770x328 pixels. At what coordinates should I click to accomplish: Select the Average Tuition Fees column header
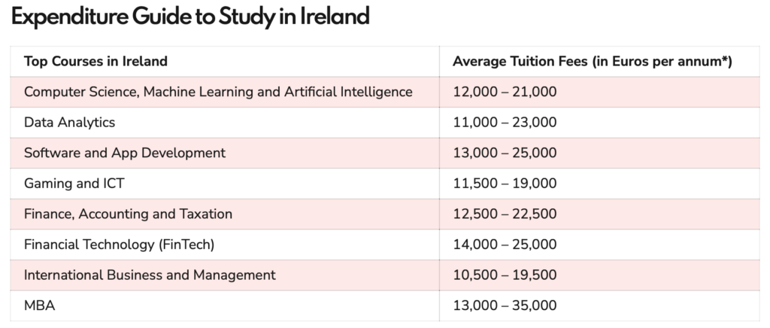pyautogui.click(x=593, y=61)
